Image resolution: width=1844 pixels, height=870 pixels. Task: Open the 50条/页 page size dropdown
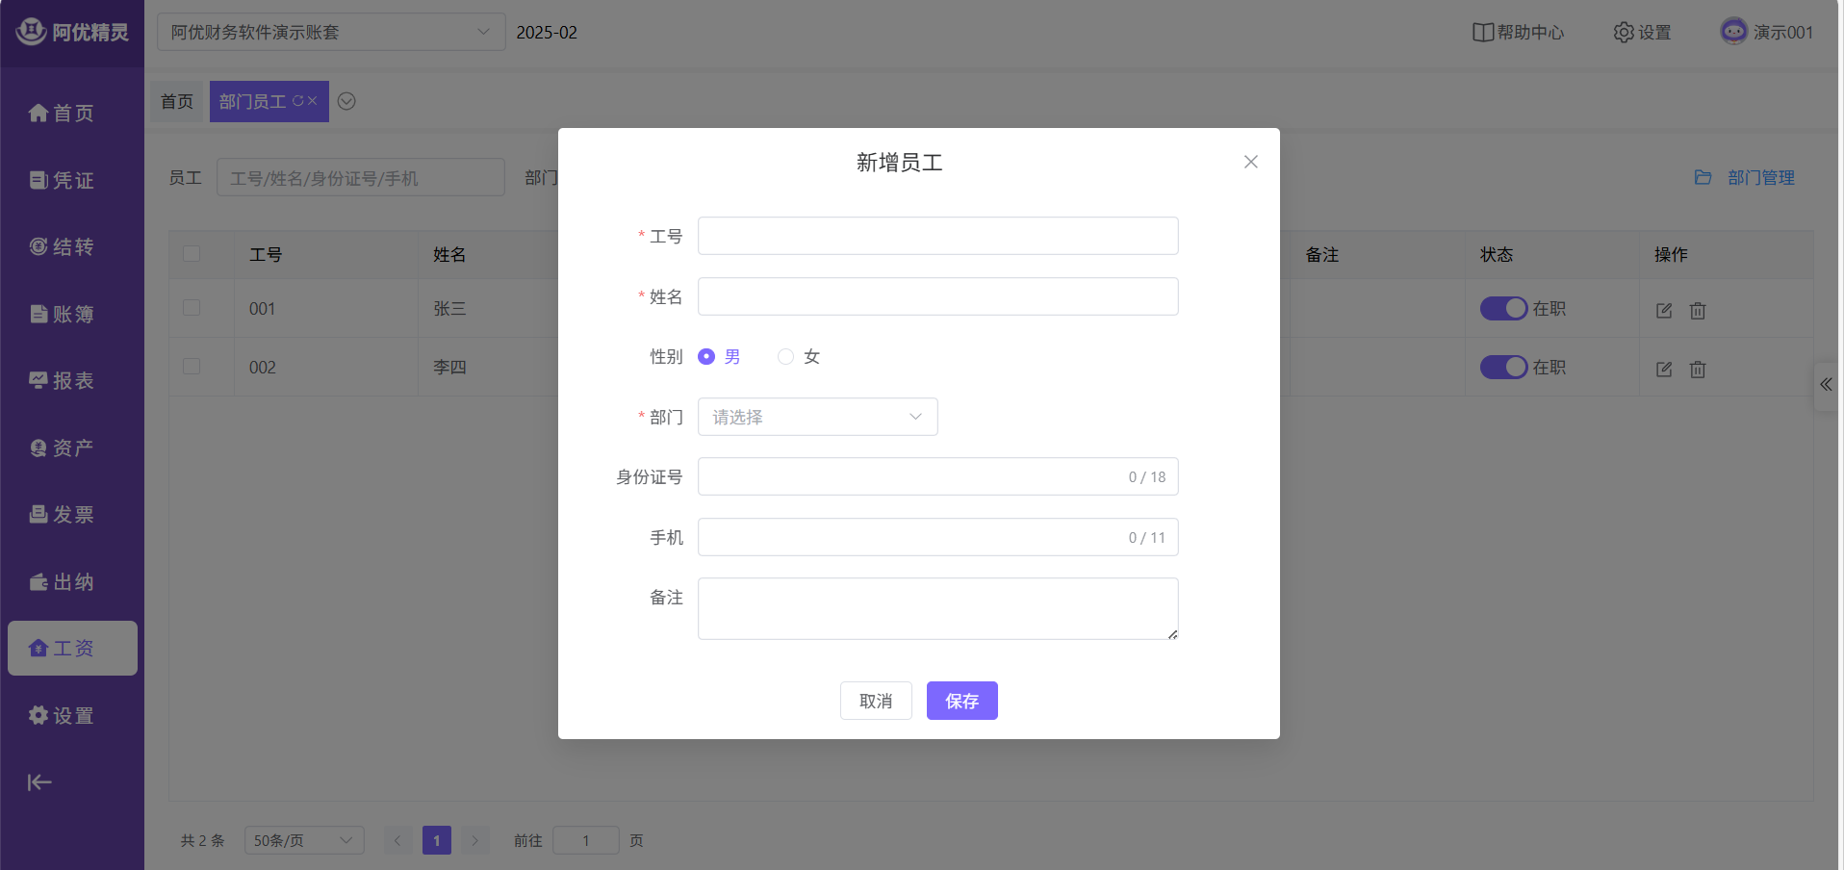[303, 840]
